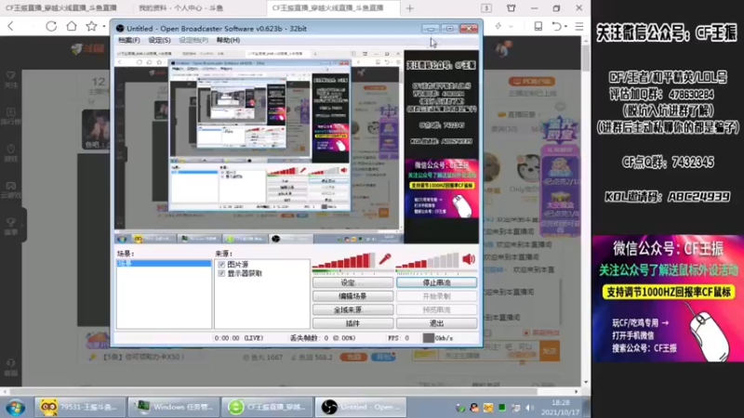Uncheck the 图片源 source checkbox

[221, 265]
